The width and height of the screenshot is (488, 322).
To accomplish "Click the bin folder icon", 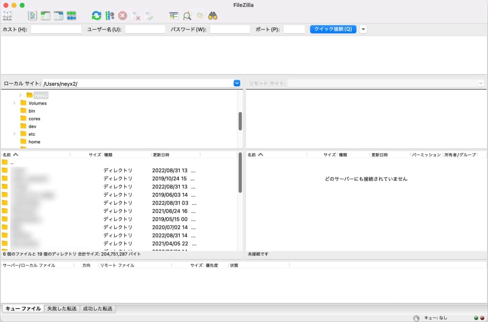I will (x=23, y=111).
